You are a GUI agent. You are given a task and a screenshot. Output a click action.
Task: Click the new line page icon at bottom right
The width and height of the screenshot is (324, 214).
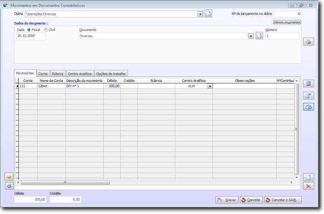pyautogui.click(x=308, y=177)
